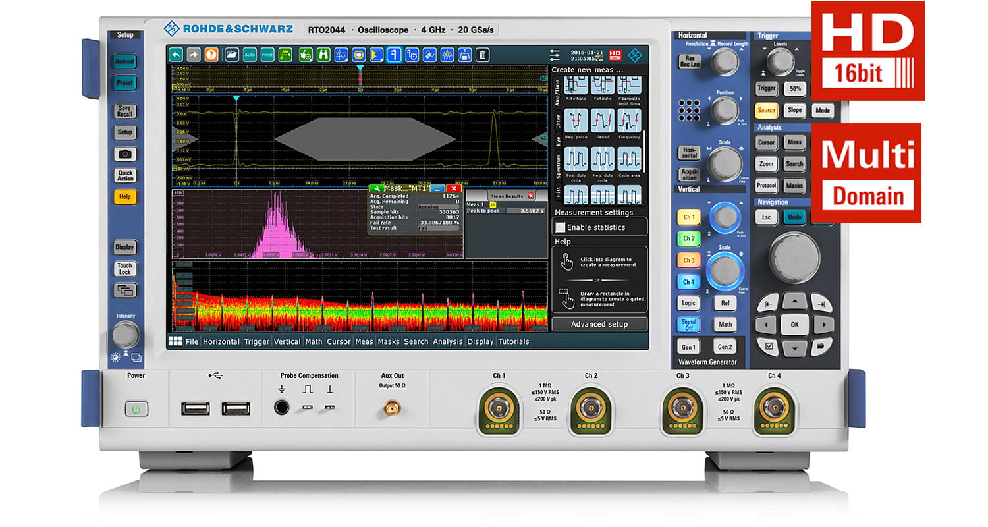This screenshot has width=988, height=527.
Task: Open the main menu grid icon
Action: point(175,341)
